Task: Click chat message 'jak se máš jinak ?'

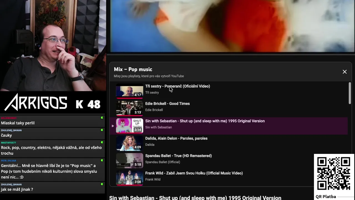Action: (17, 189)
